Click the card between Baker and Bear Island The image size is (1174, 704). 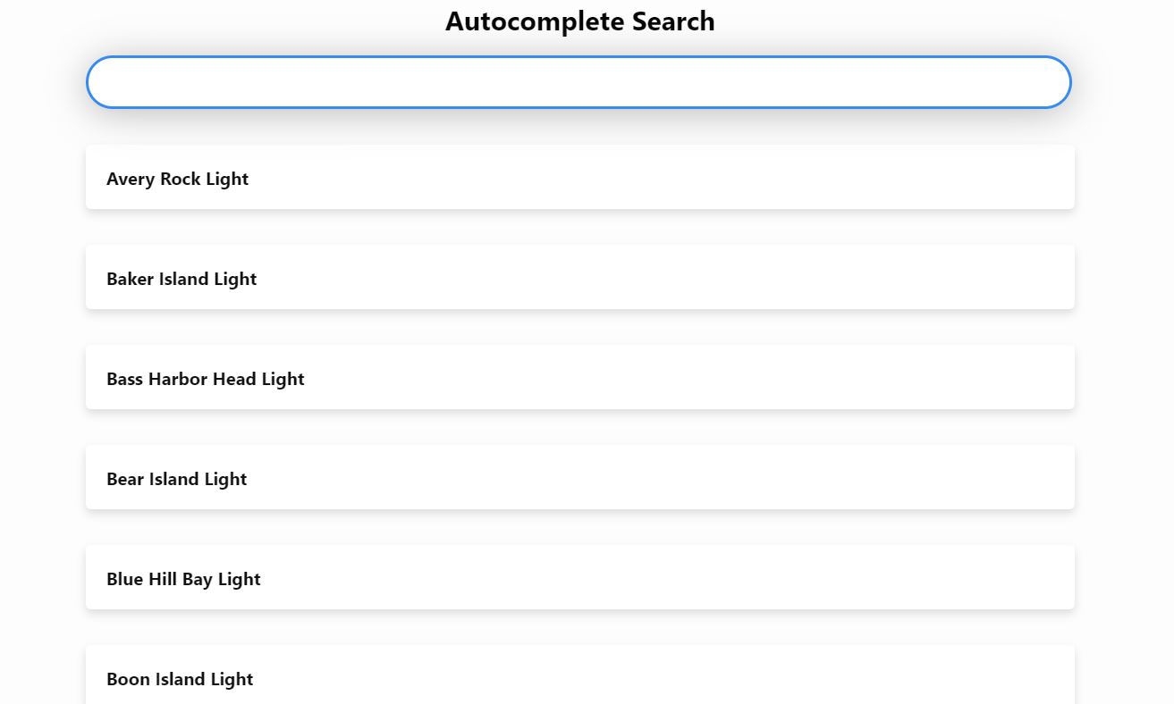click(579, 378)
